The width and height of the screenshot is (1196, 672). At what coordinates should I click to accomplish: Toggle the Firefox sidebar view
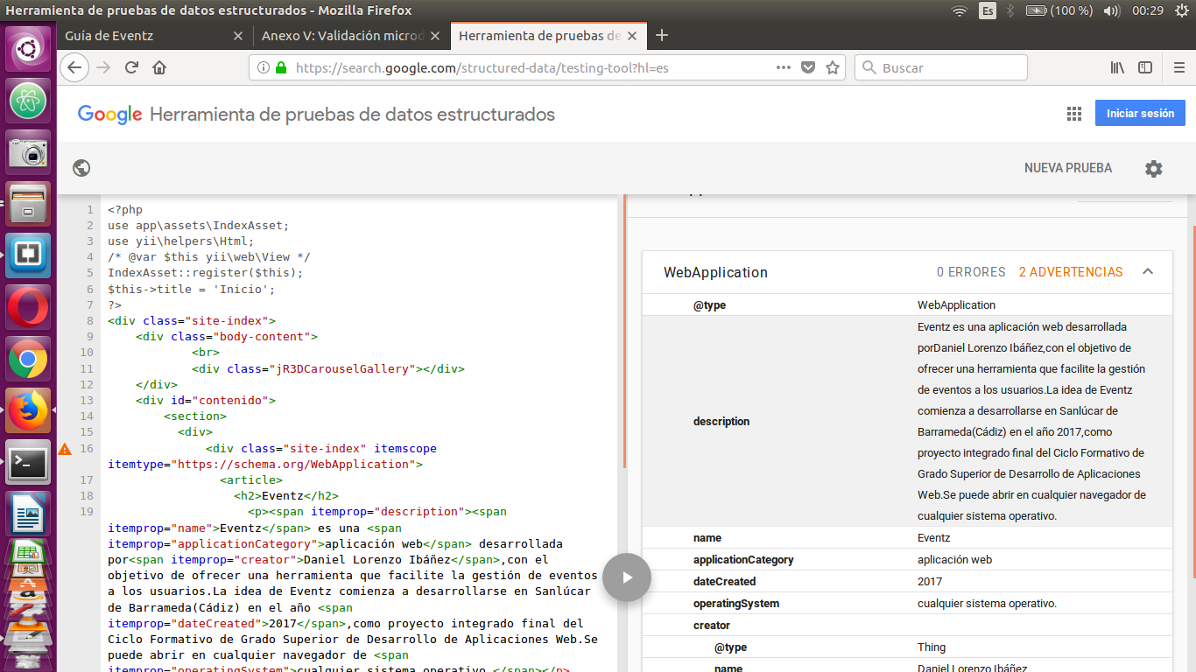[x=1145, y=67]
